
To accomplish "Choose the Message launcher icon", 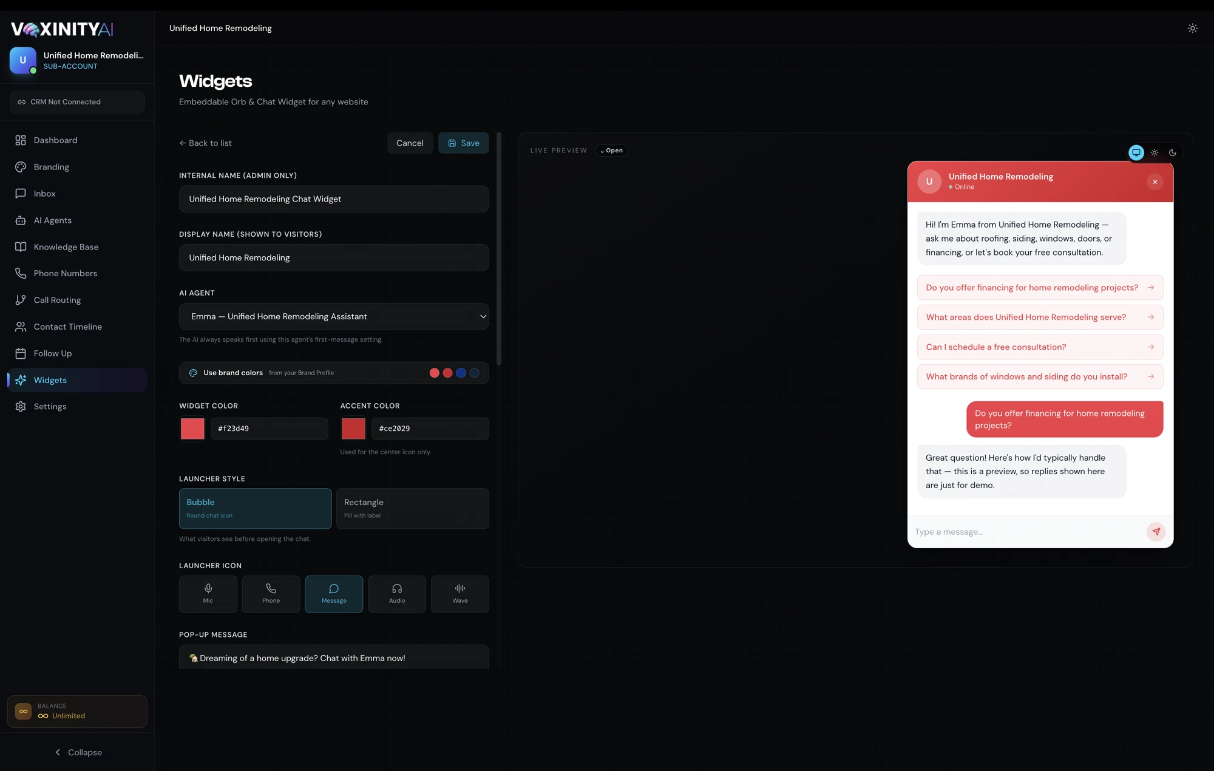I will (334, 594).
